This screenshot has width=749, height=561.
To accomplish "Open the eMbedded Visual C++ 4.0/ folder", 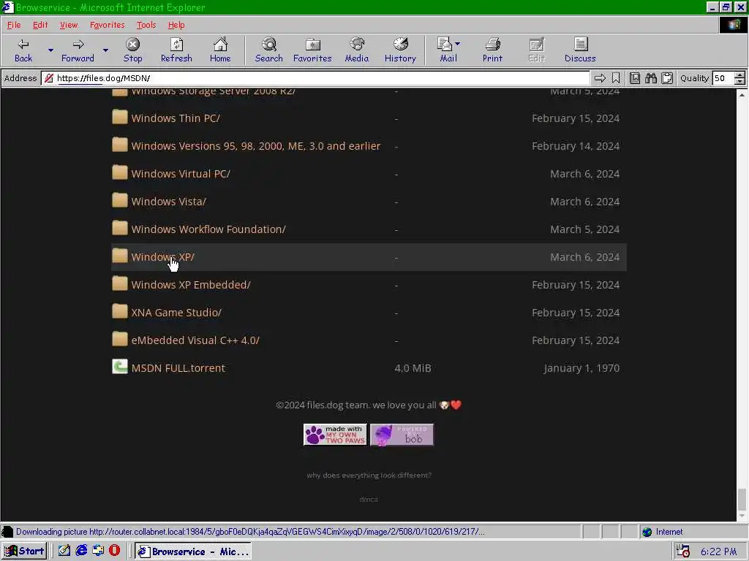I will point(195,340).
